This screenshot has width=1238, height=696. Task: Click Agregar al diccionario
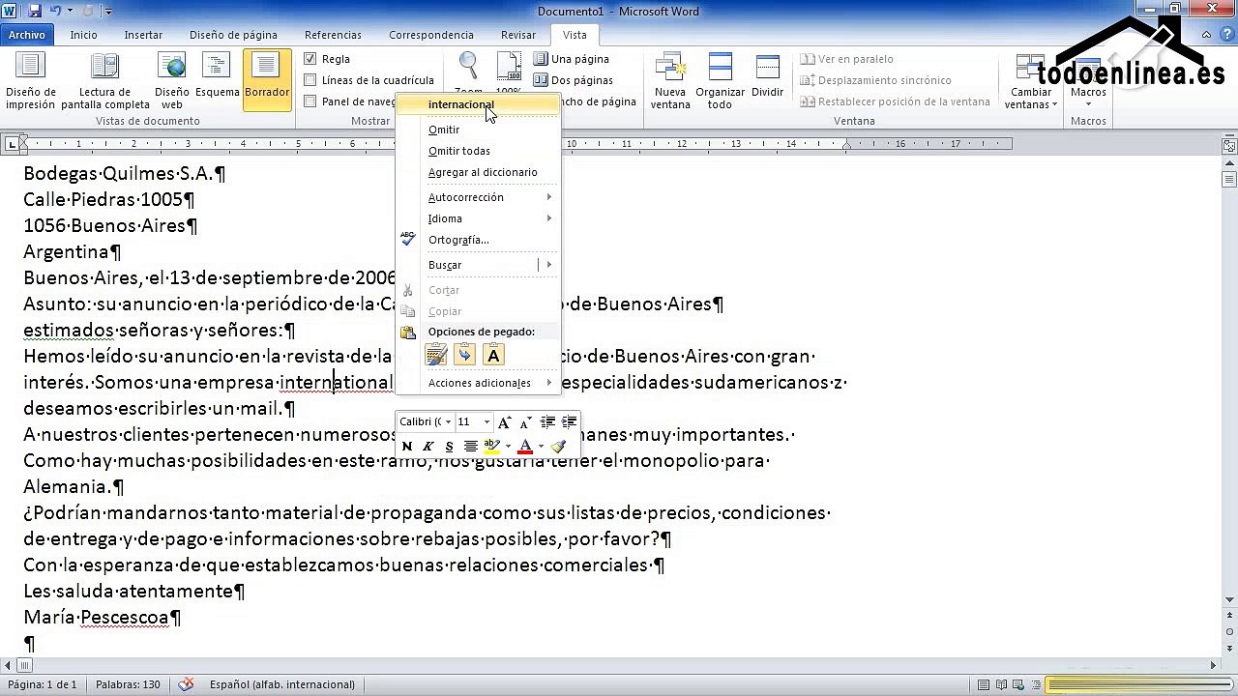coord(483,172)
